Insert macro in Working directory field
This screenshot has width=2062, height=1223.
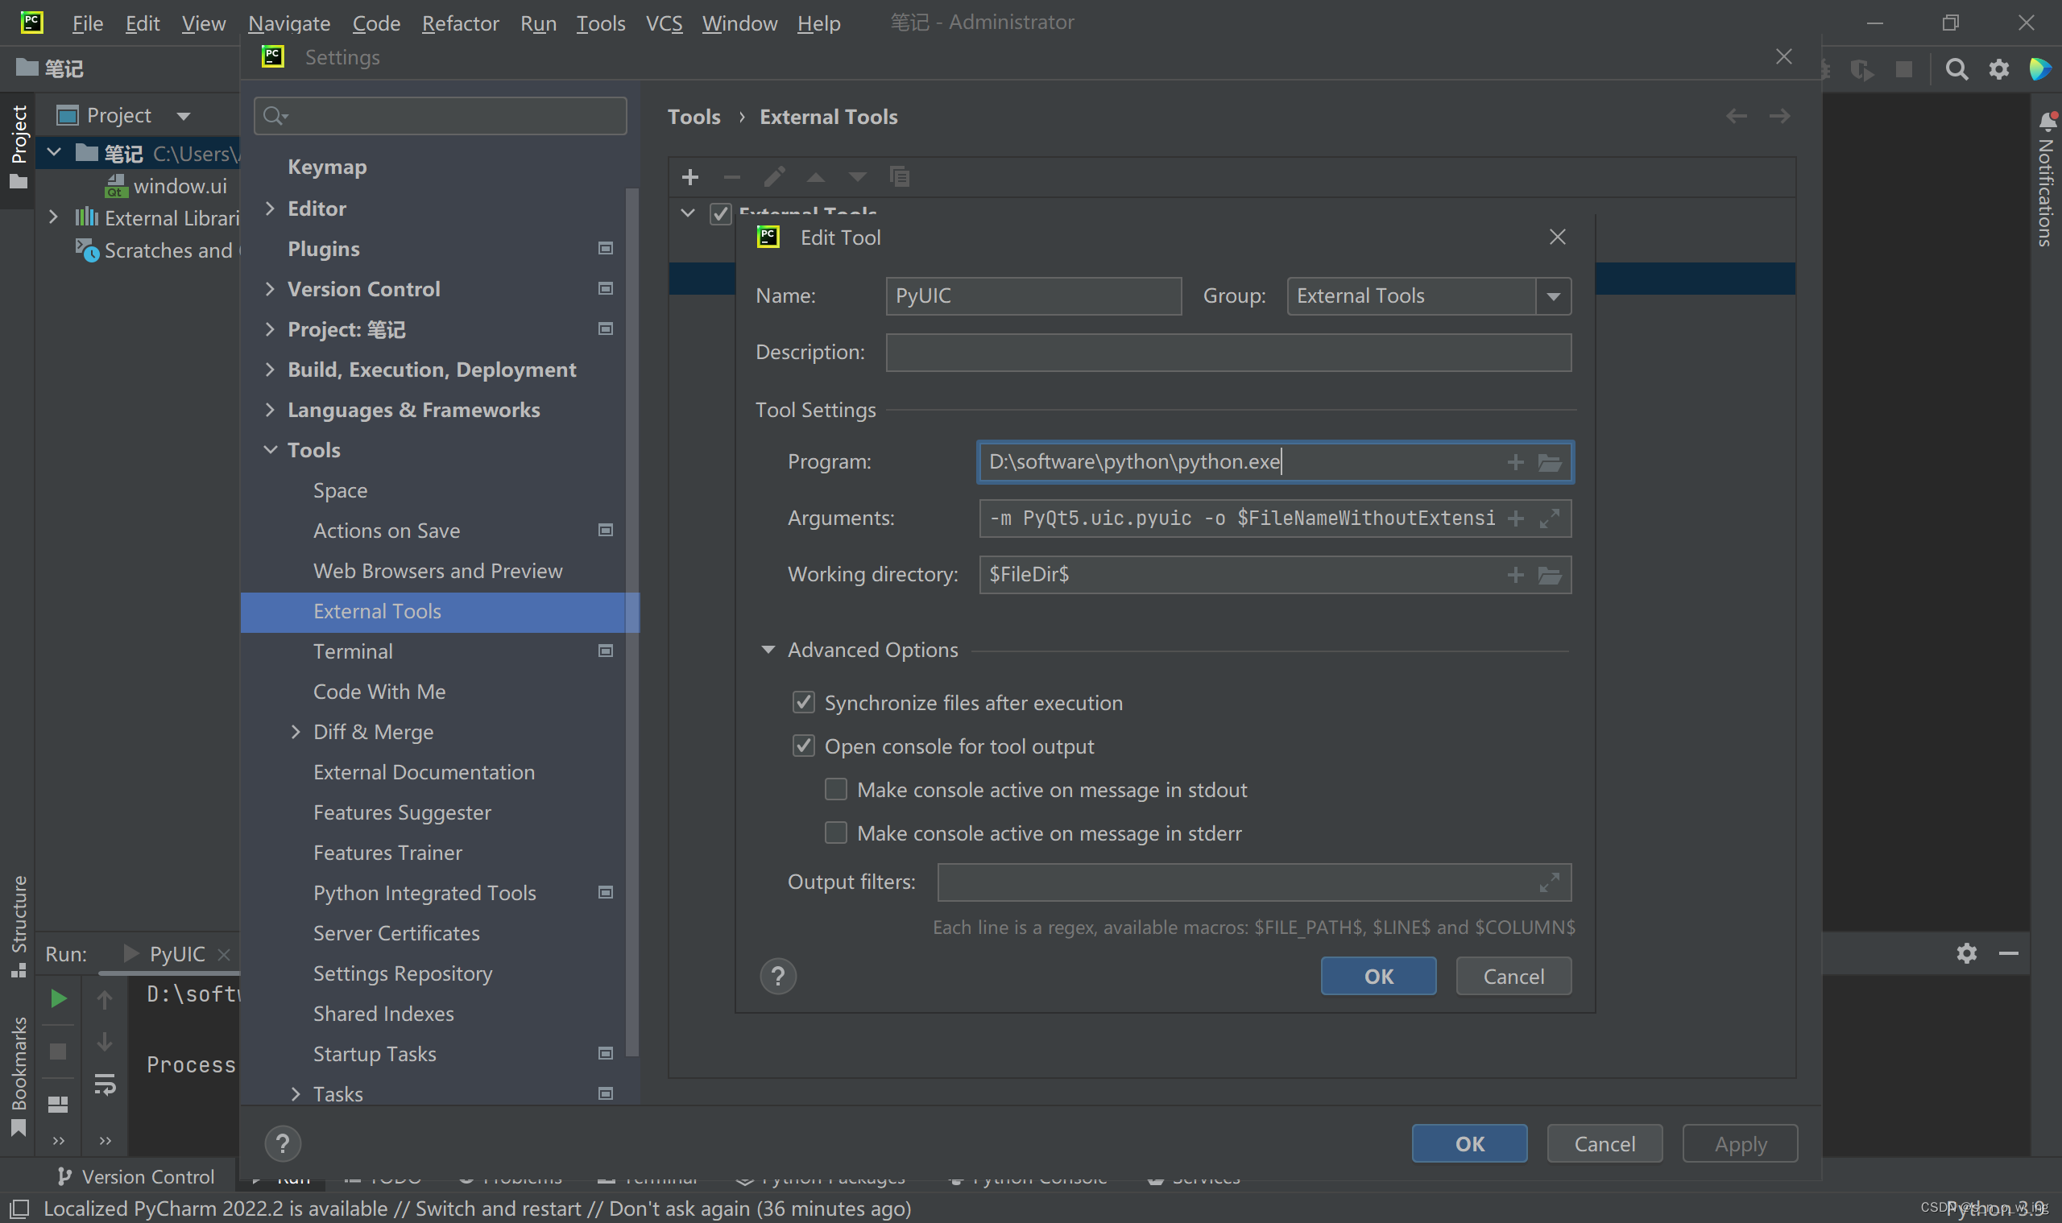click(1515, 575)
